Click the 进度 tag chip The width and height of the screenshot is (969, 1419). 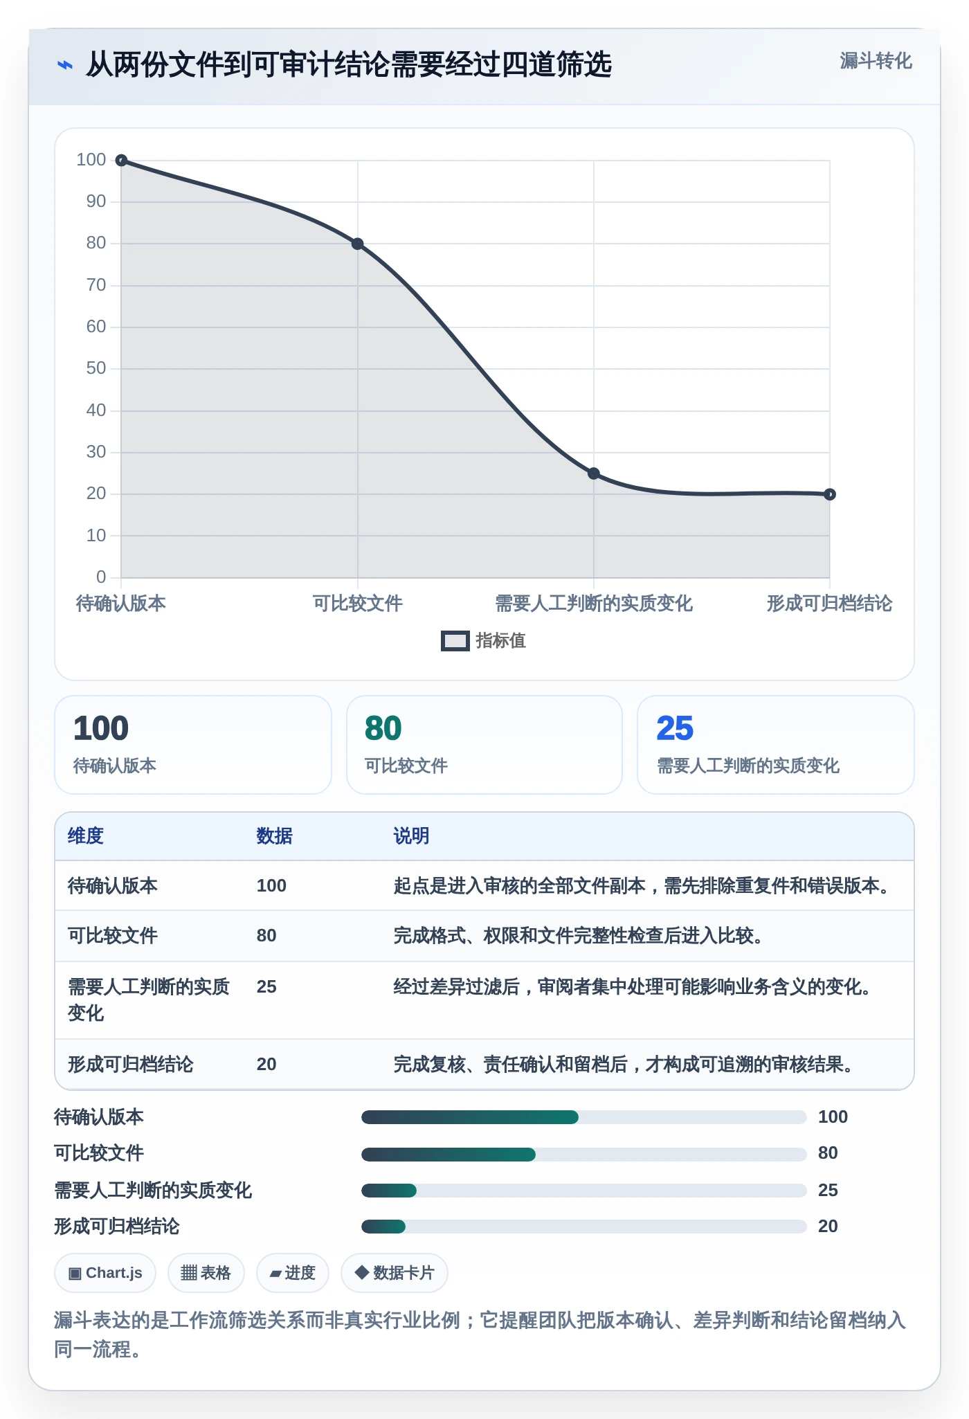coord(293,1273)
